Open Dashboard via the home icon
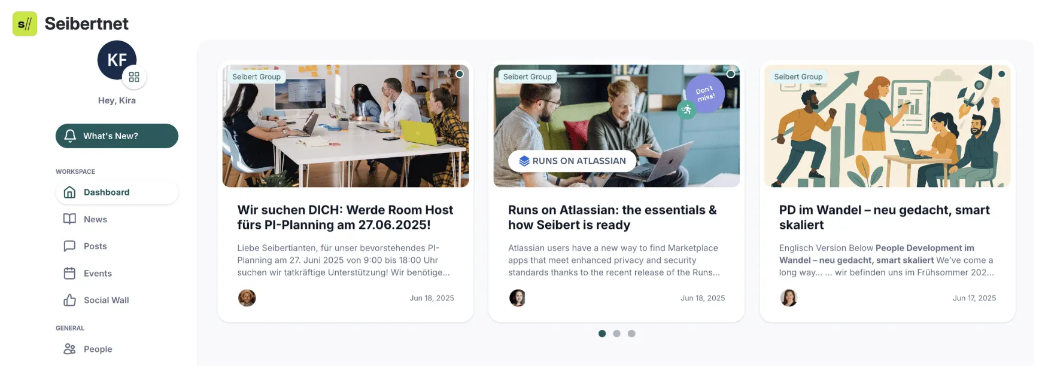1039x374 pixels. pos(69,192)
